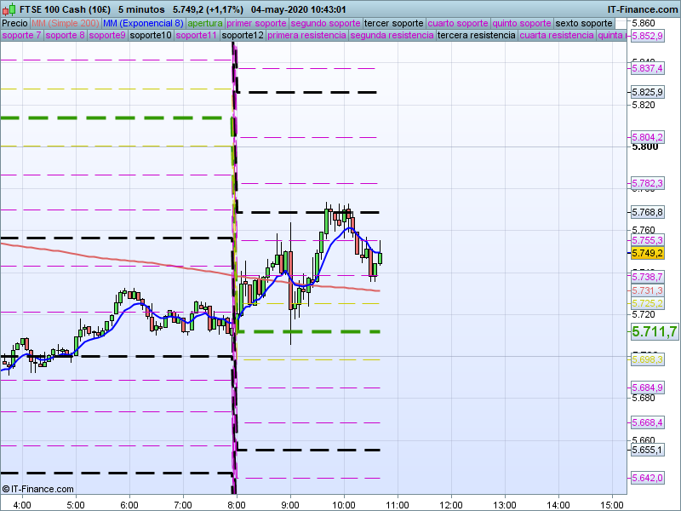681x511 pixels.
Task: Click the yellow 5.749,2 current price tag
Action: click(x=647, y=253)
